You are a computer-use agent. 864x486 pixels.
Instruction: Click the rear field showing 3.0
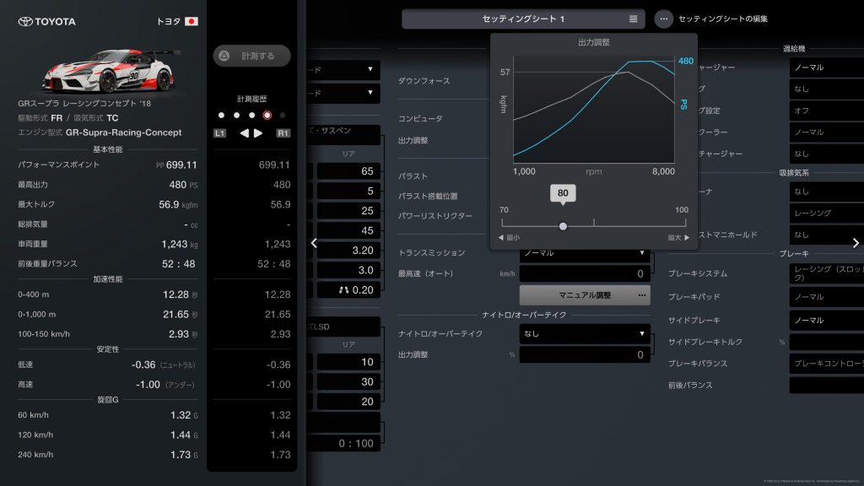point(348,271)
